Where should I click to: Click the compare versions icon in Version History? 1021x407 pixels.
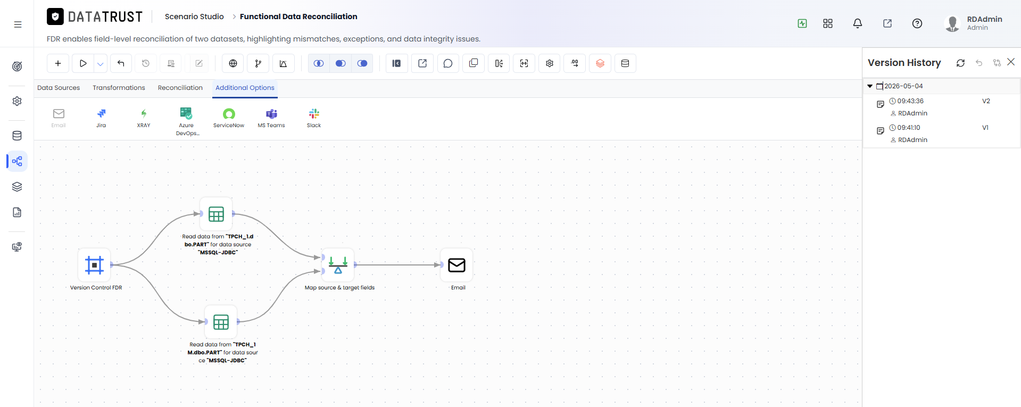(x=997, y=63)
